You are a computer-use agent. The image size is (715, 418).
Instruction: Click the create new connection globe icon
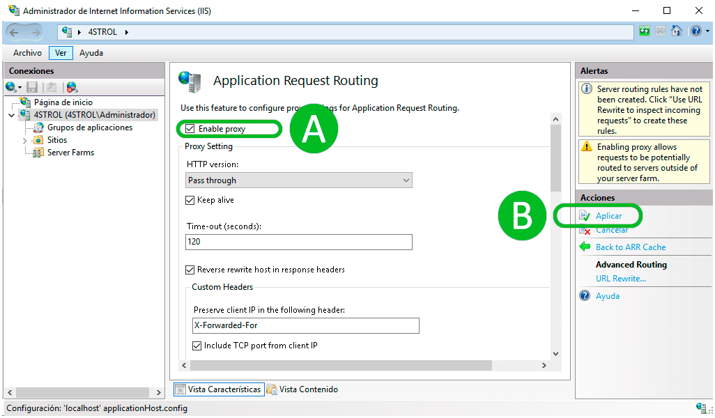[11, 86]
